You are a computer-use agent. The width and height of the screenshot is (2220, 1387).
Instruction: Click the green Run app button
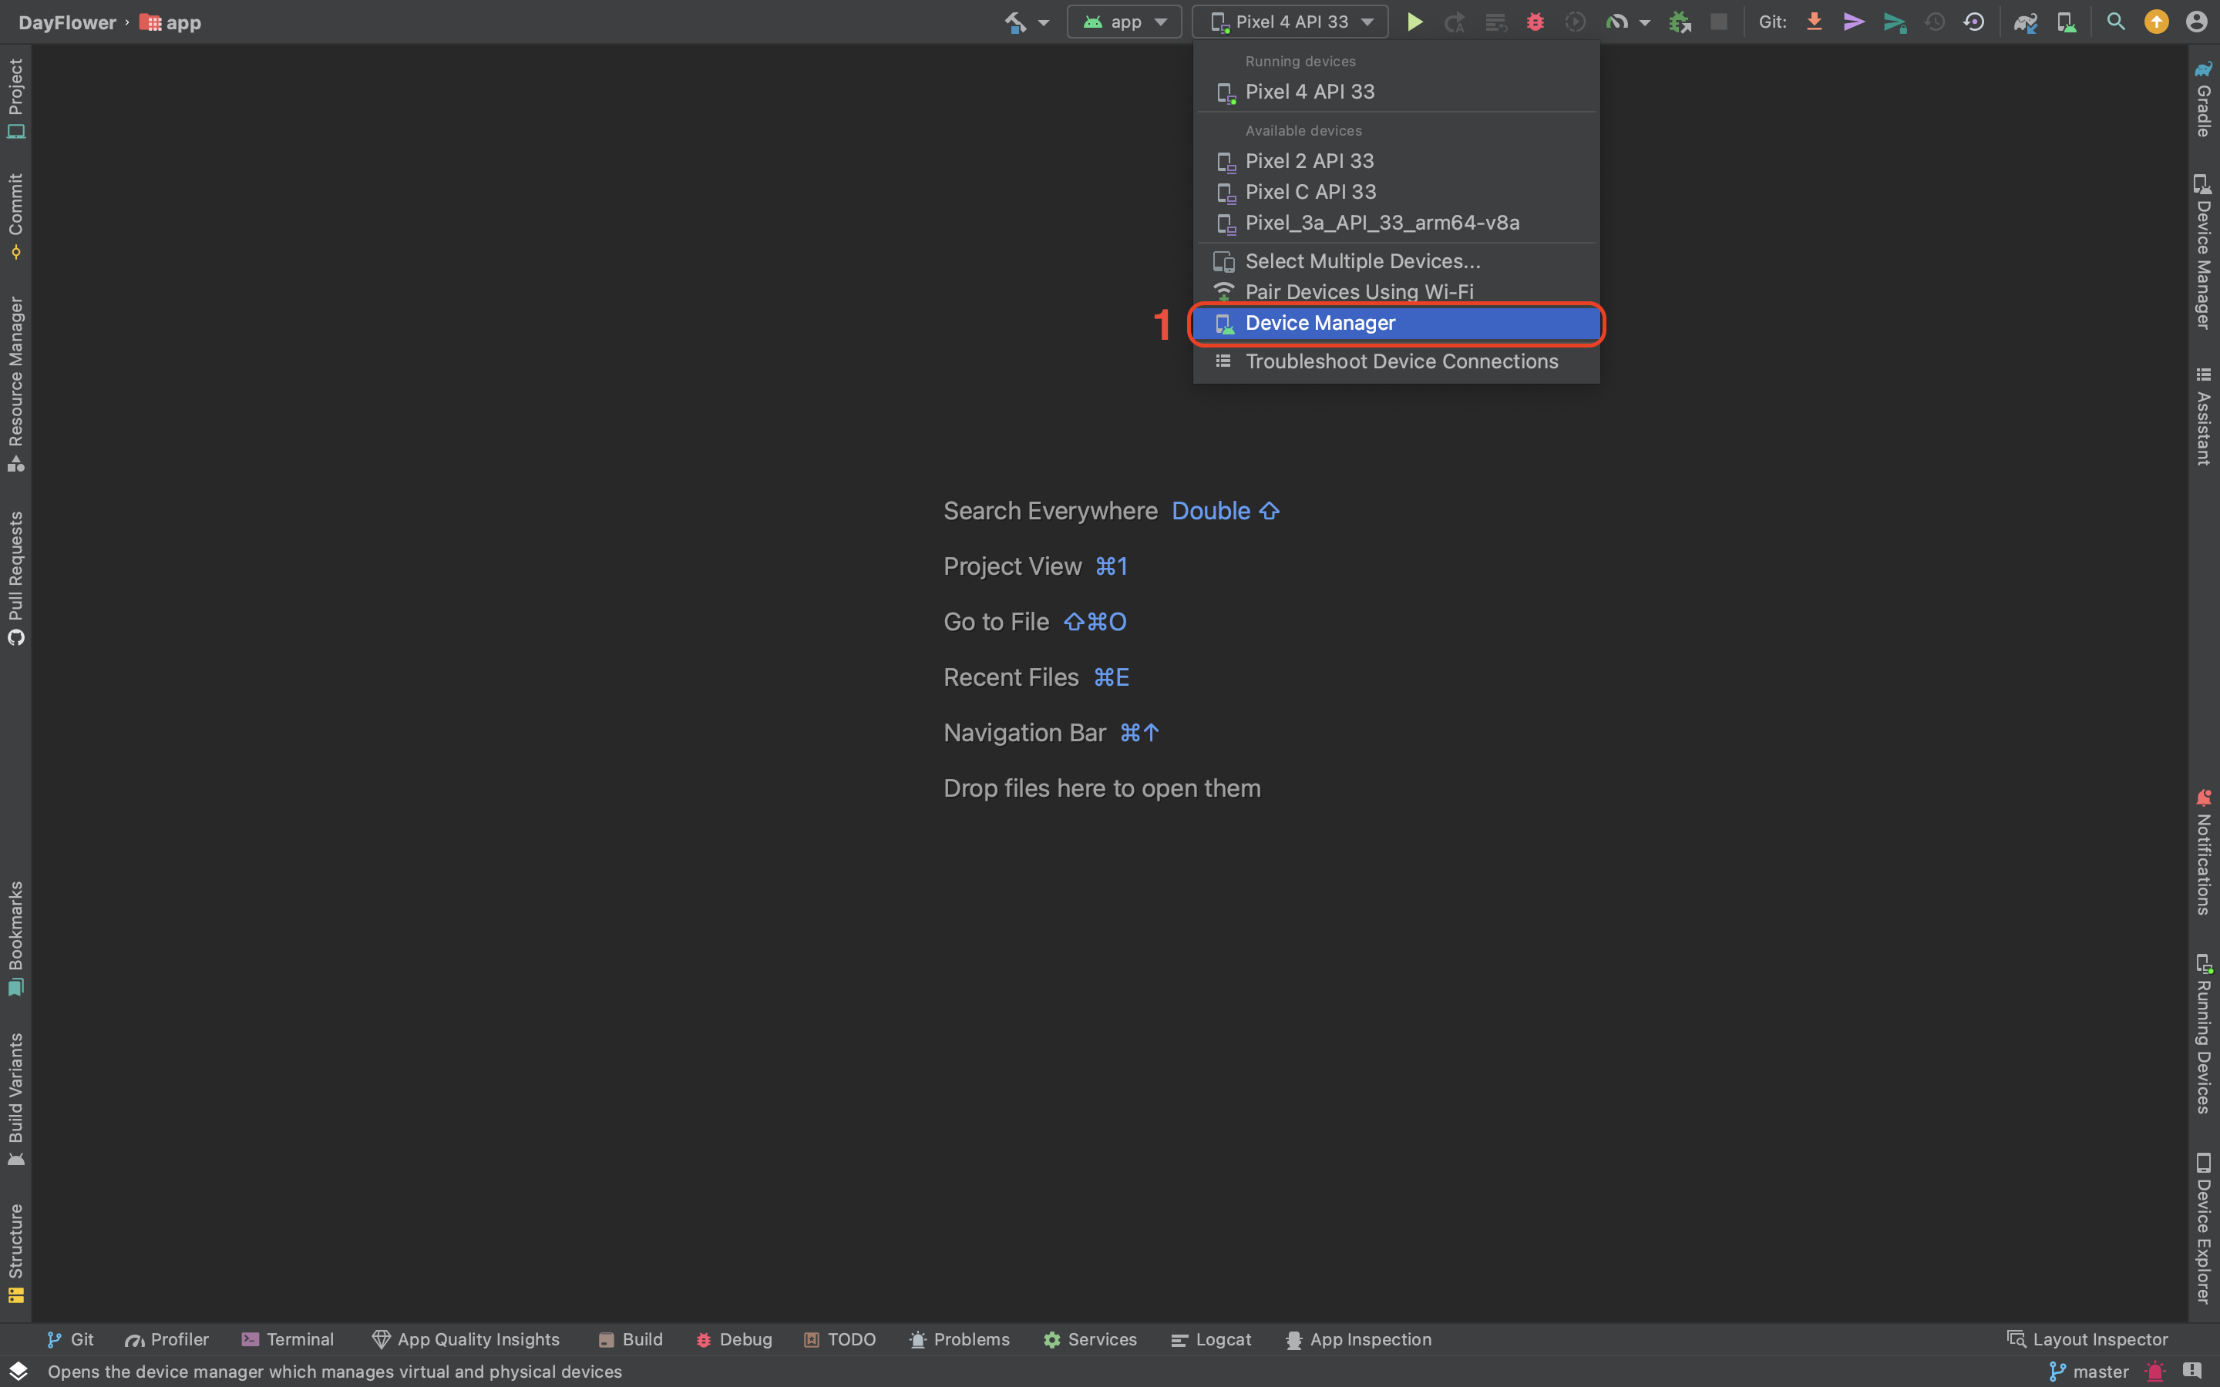click(1414, 22)
